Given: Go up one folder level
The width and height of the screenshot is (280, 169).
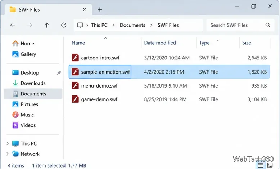Looking at the screenshot, I should tap(47, 25).
